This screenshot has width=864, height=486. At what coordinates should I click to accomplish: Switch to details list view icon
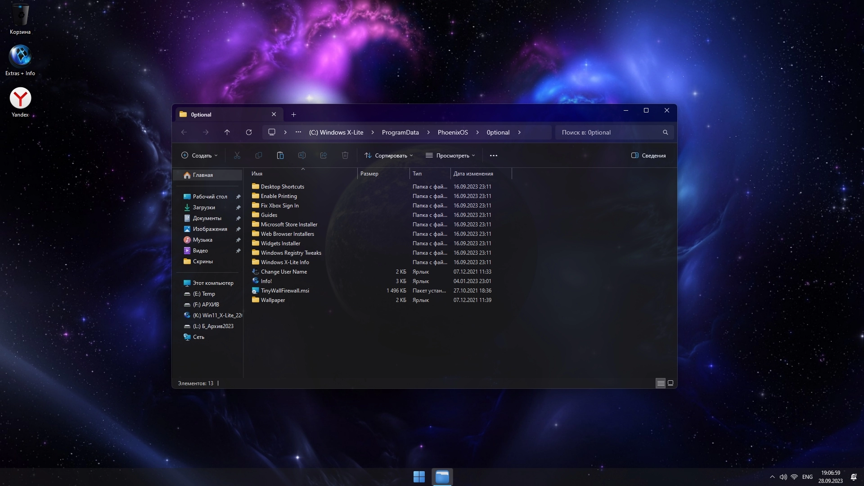[660, 383]
